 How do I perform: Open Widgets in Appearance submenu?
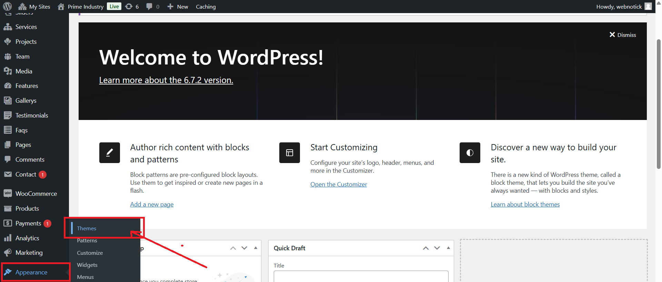(x=87, y=265)
